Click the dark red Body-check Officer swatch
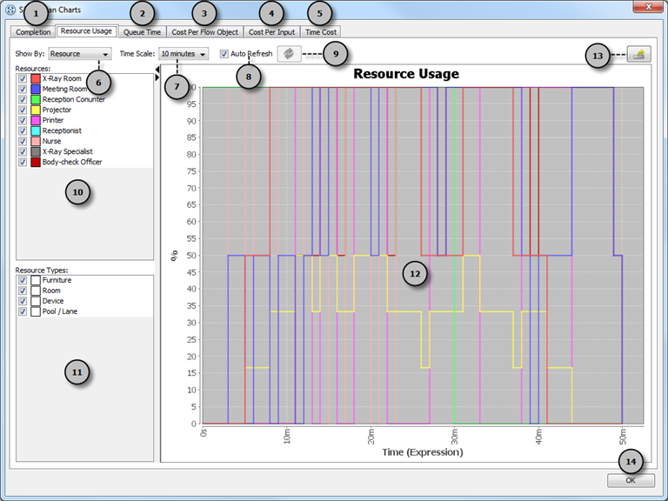The height and width of the screenshot is (501, 668). click(x=36, y=162)
